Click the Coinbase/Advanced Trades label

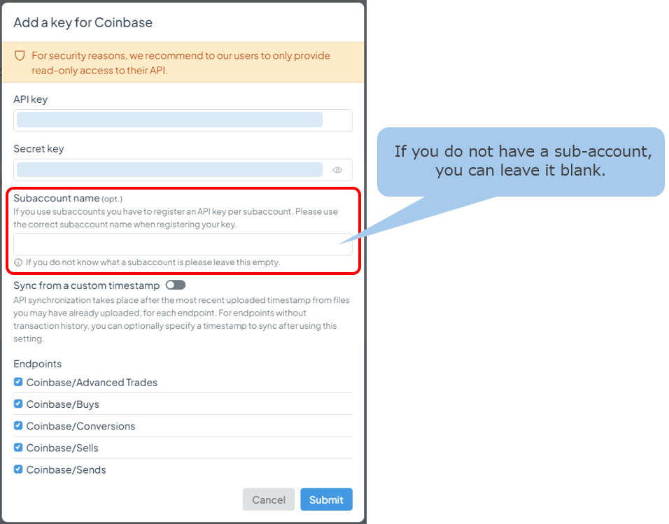coord(92,383)
